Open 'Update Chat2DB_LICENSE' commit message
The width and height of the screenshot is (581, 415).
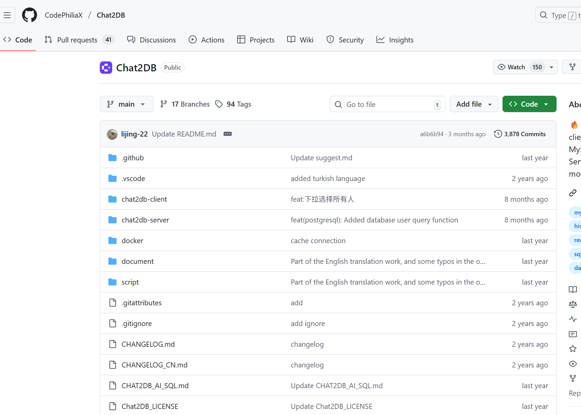click(x=332, y=406)
